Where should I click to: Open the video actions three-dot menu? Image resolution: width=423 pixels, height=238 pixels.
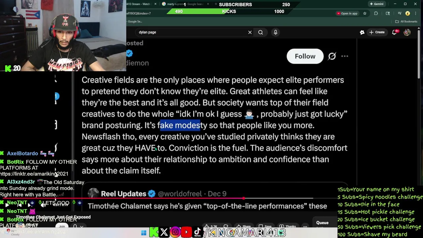(x=305, y=226)
